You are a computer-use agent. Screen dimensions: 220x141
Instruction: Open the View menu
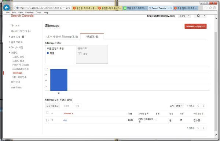[21, 13]
